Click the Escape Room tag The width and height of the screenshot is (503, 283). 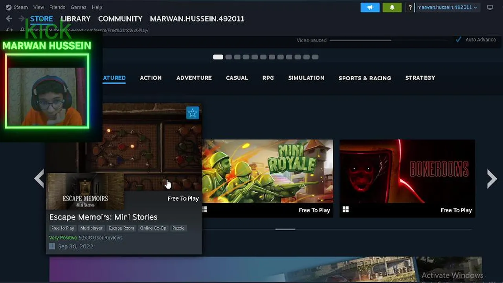click(x=121, y=228)
